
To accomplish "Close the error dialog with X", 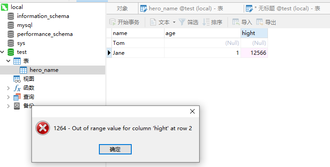I will coord(192,111).
